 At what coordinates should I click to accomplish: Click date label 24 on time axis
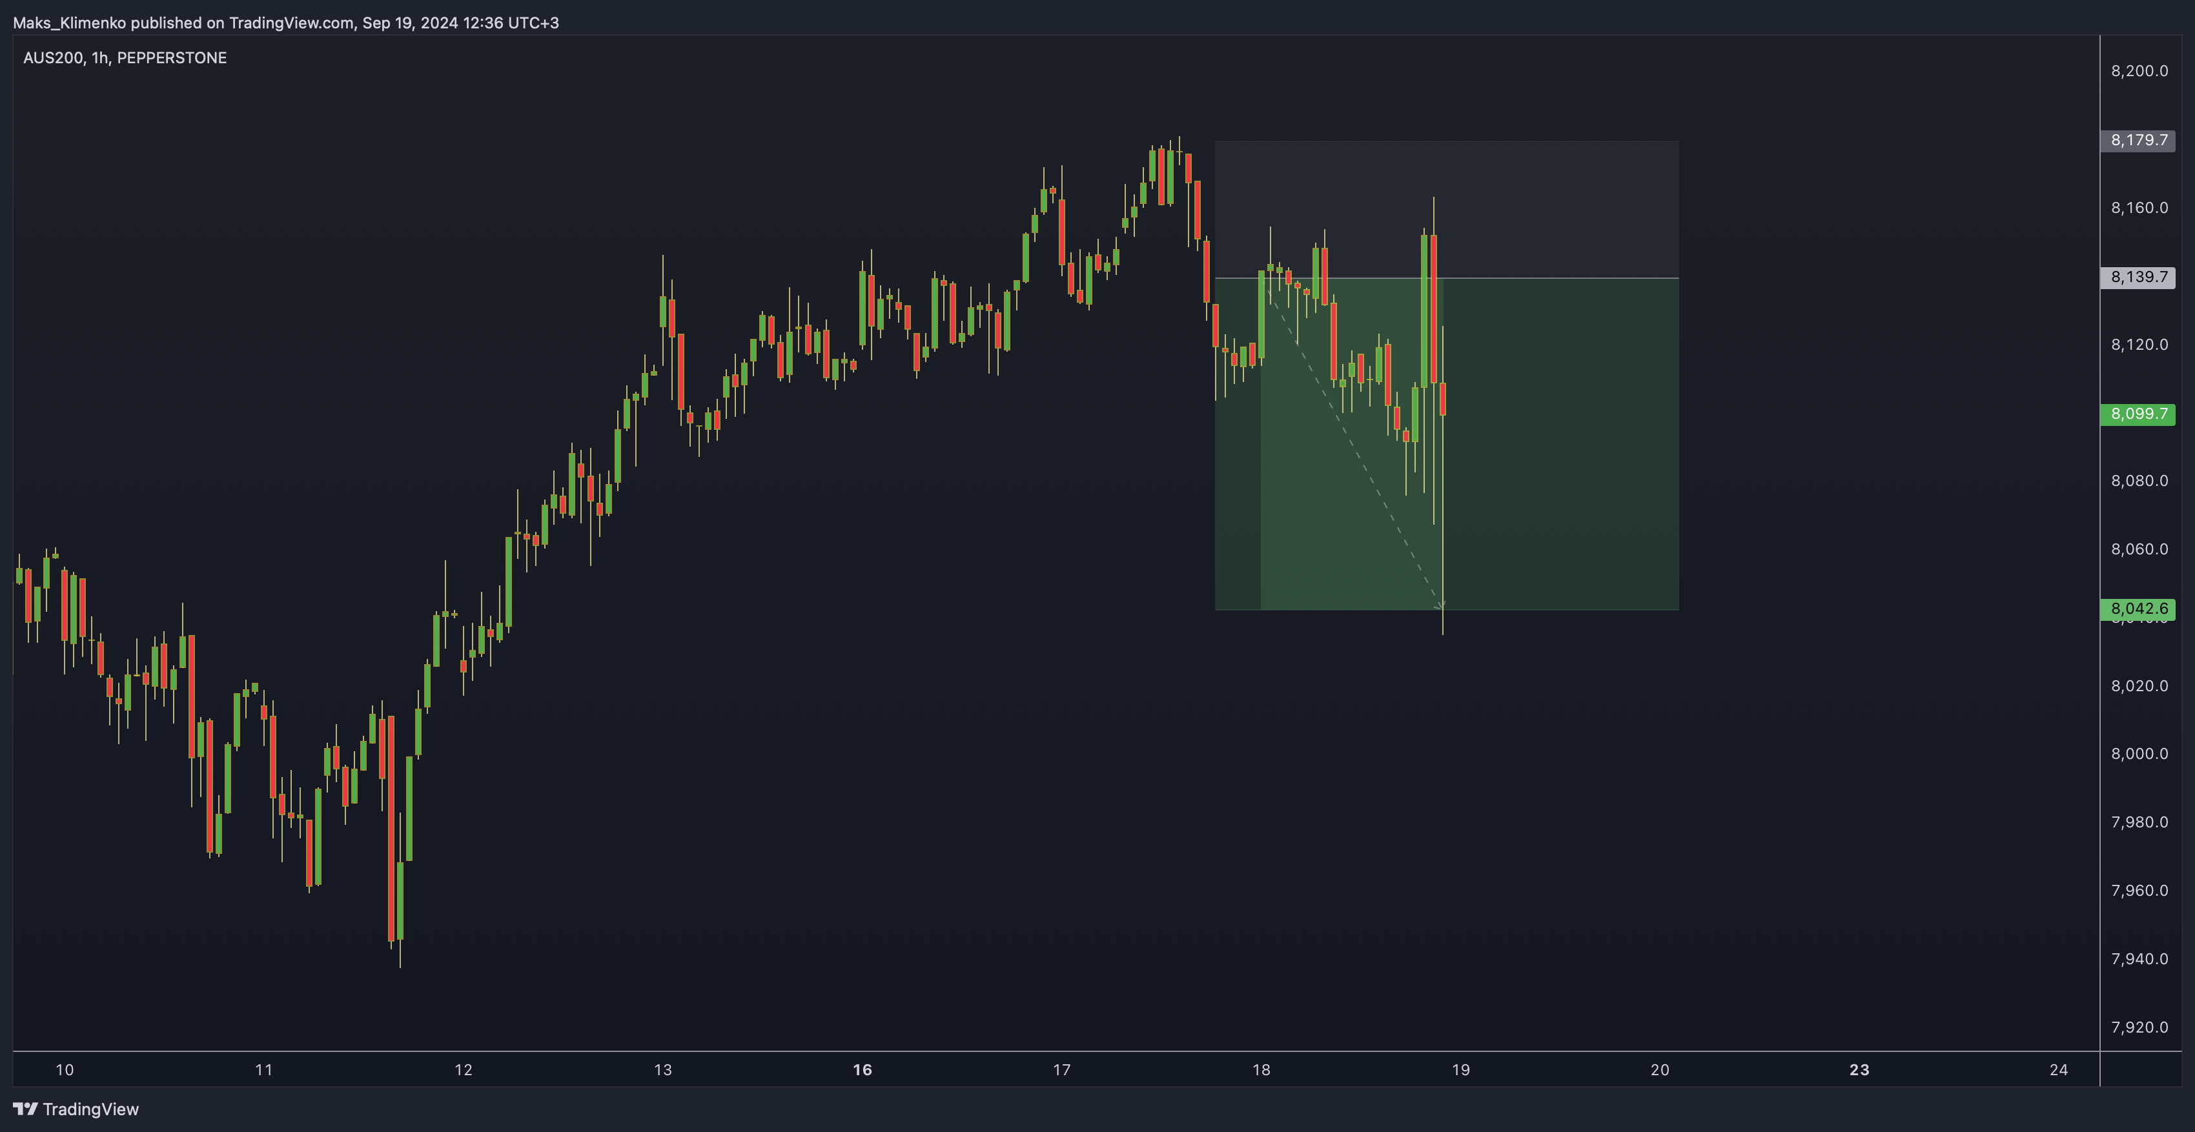[2059, 1070]
